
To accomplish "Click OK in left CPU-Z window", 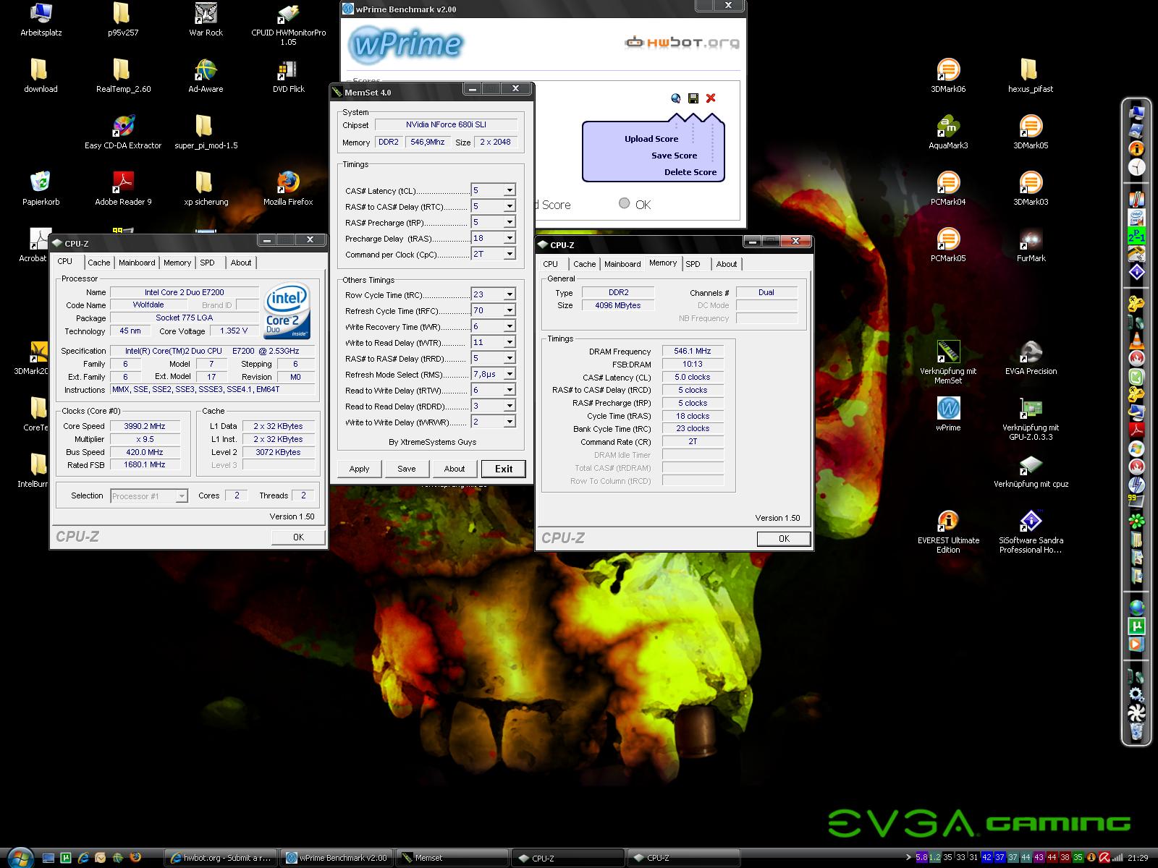I will click(x=298, y=537).
